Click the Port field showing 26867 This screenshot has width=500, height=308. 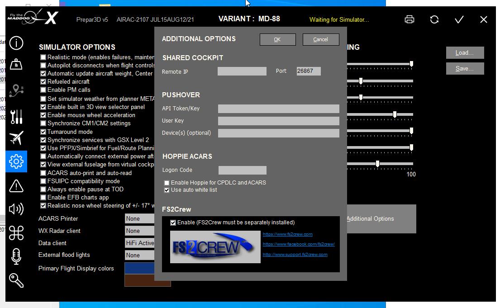tap(309, 71)
